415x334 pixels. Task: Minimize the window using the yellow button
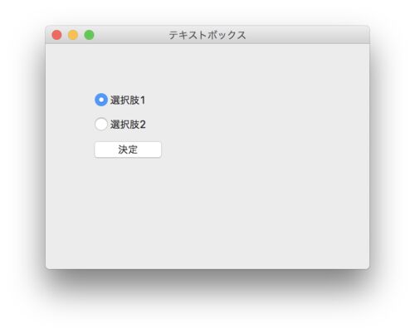click(73, 35)
